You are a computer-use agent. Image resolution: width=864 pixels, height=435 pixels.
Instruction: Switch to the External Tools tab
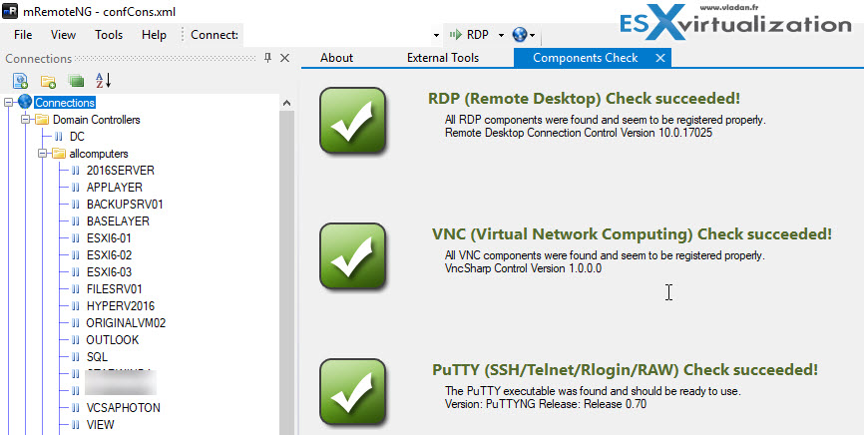(x=443, y=58)
